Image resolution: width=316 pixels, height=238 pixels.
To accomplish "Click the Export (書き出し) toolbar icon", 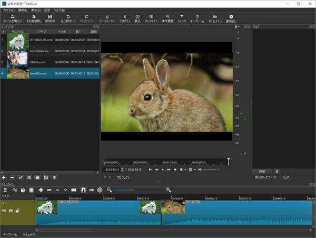I will coord(231,18).
